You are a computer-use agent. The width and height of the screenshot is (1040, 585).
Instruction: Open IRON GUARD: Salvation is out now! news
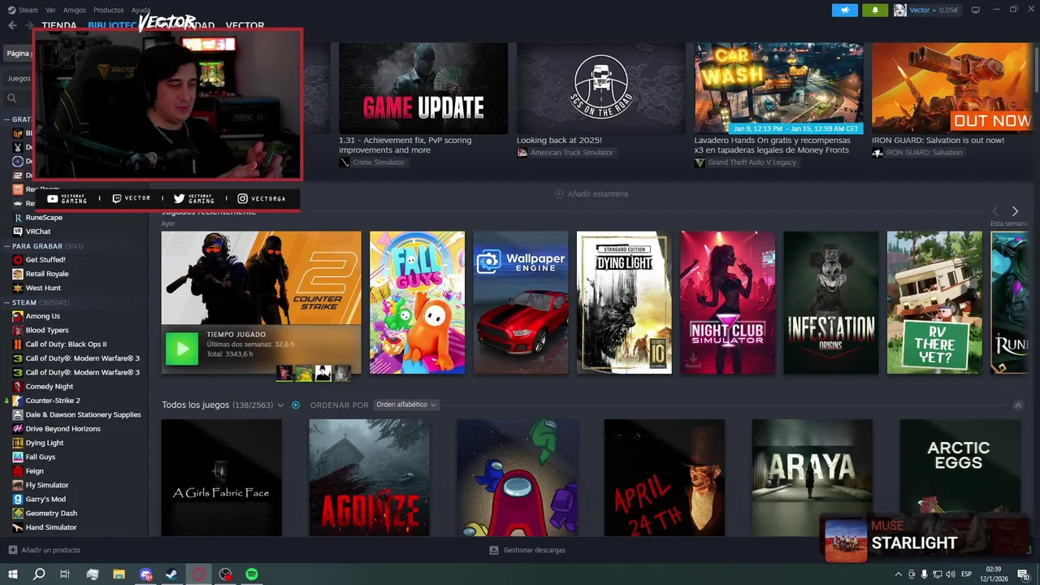coord(938,141)
